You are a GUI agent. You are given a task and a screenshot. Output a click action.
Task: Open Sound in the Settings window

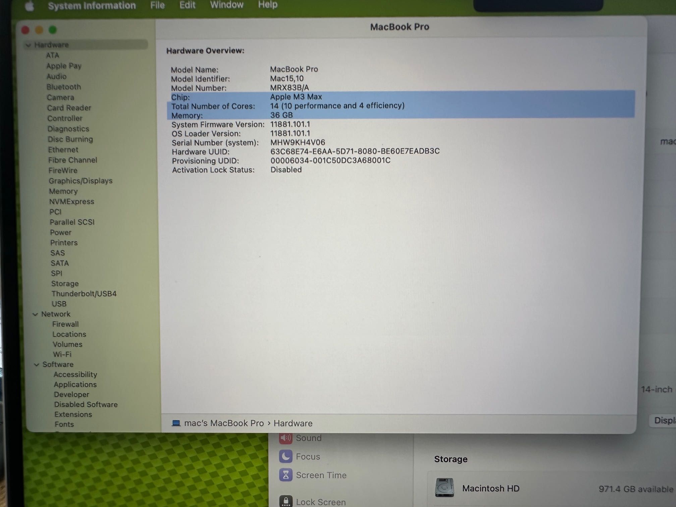(x=309, y=438)
